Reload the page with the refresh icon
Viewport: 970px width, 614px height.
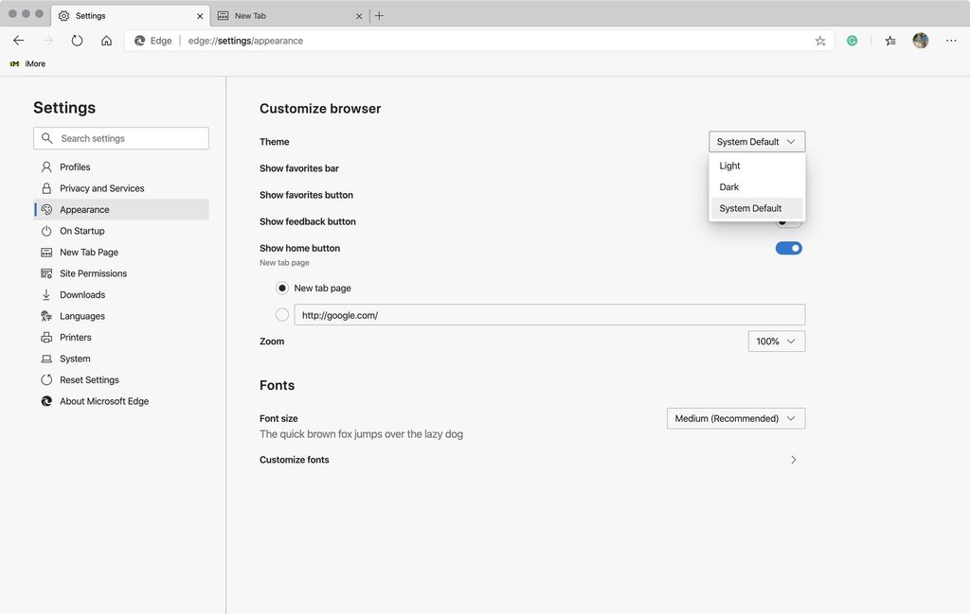point(76,40)
